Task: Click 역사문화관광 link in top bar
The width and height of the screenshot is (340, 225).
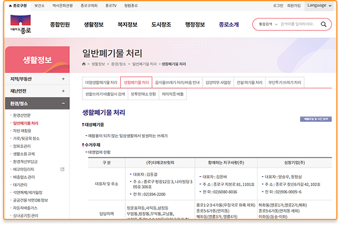Action: 63,6
